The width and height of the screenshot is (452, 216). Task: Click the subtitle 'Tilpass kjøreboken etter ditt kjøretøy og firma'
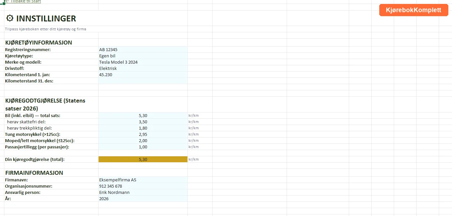click(46, 29)
